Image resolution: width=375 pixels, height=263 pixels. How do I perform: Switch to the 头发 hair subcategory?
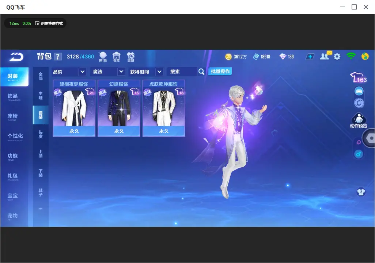41,134
